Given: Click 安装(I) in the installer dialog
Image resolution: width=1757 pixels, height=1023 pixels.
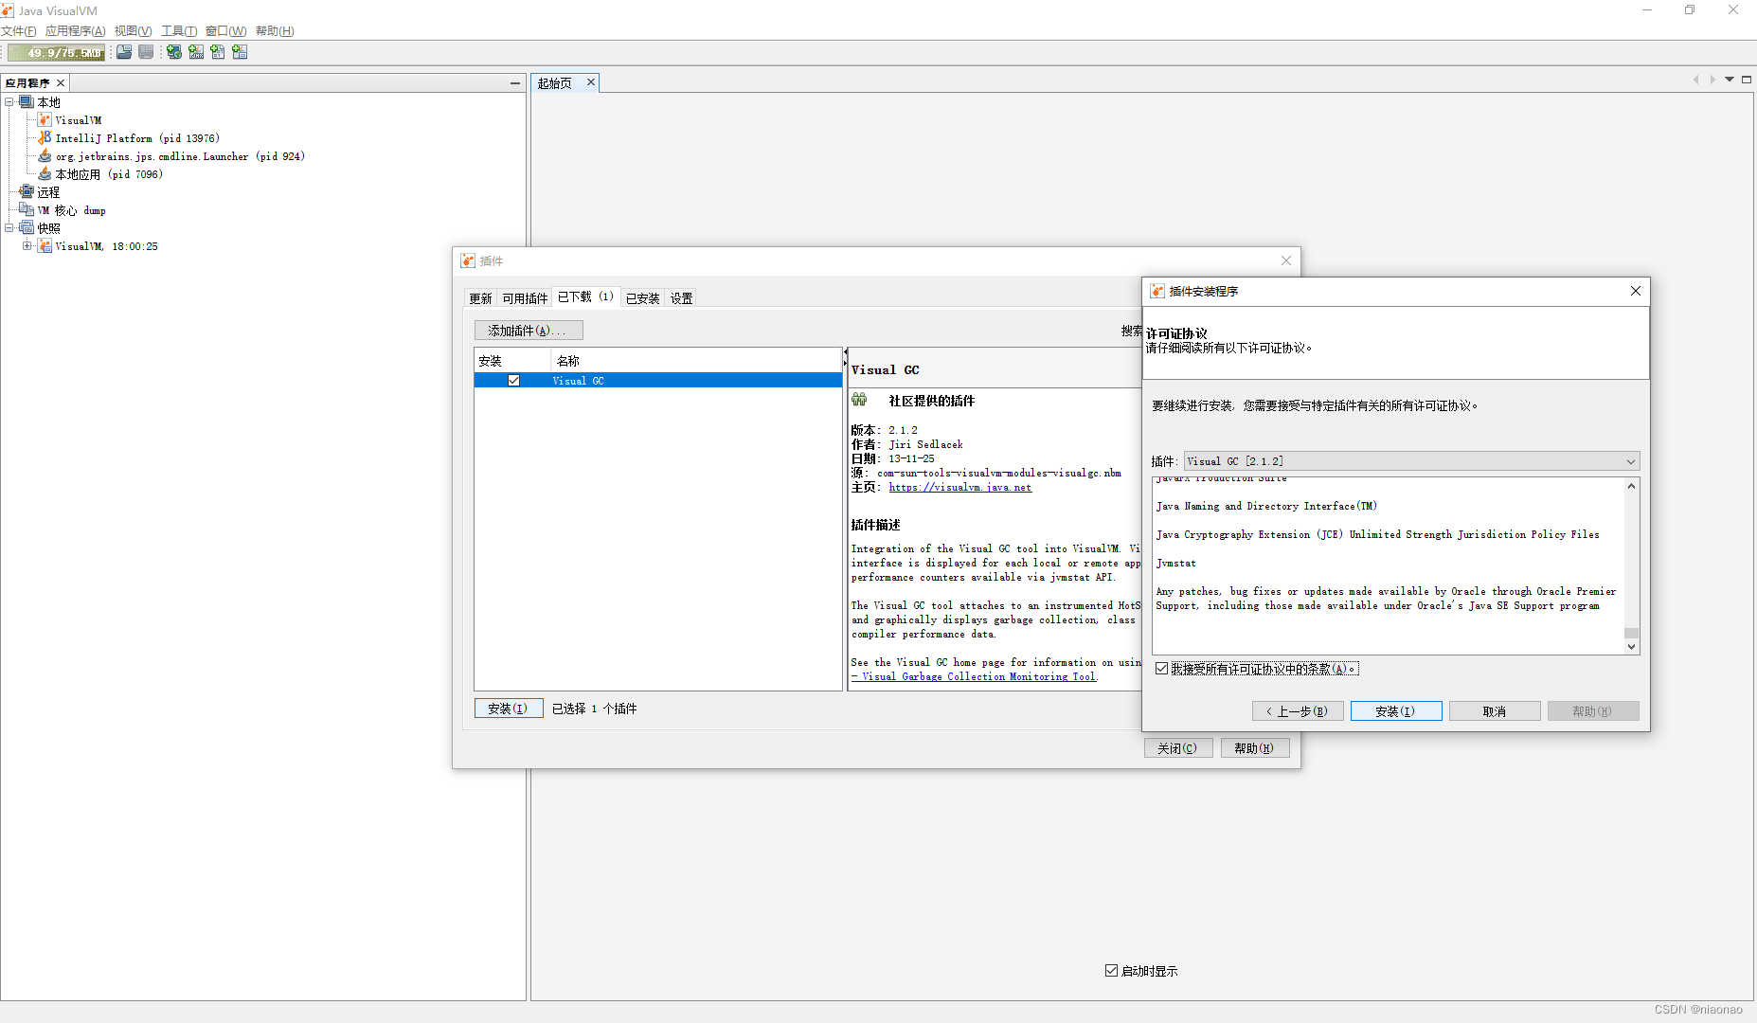Looking at the screenshot, I should pos(1396,711).
